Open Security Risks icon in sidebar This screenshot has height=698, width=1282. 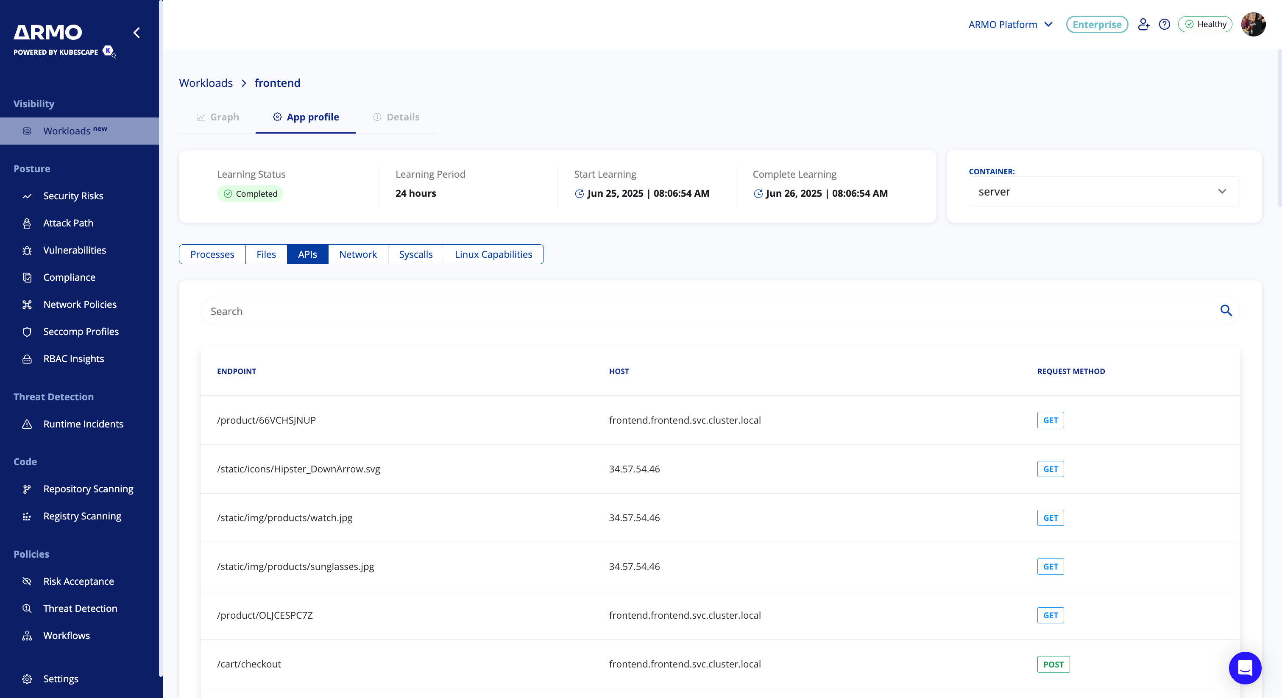coord(27,196)
